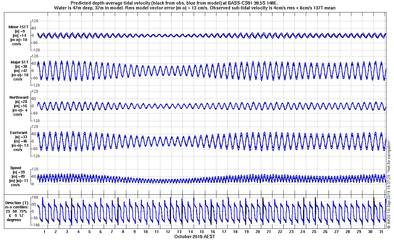The image size is (394, 243).
Task: Click day '10' on the date axis
Action: coord(145,232)
